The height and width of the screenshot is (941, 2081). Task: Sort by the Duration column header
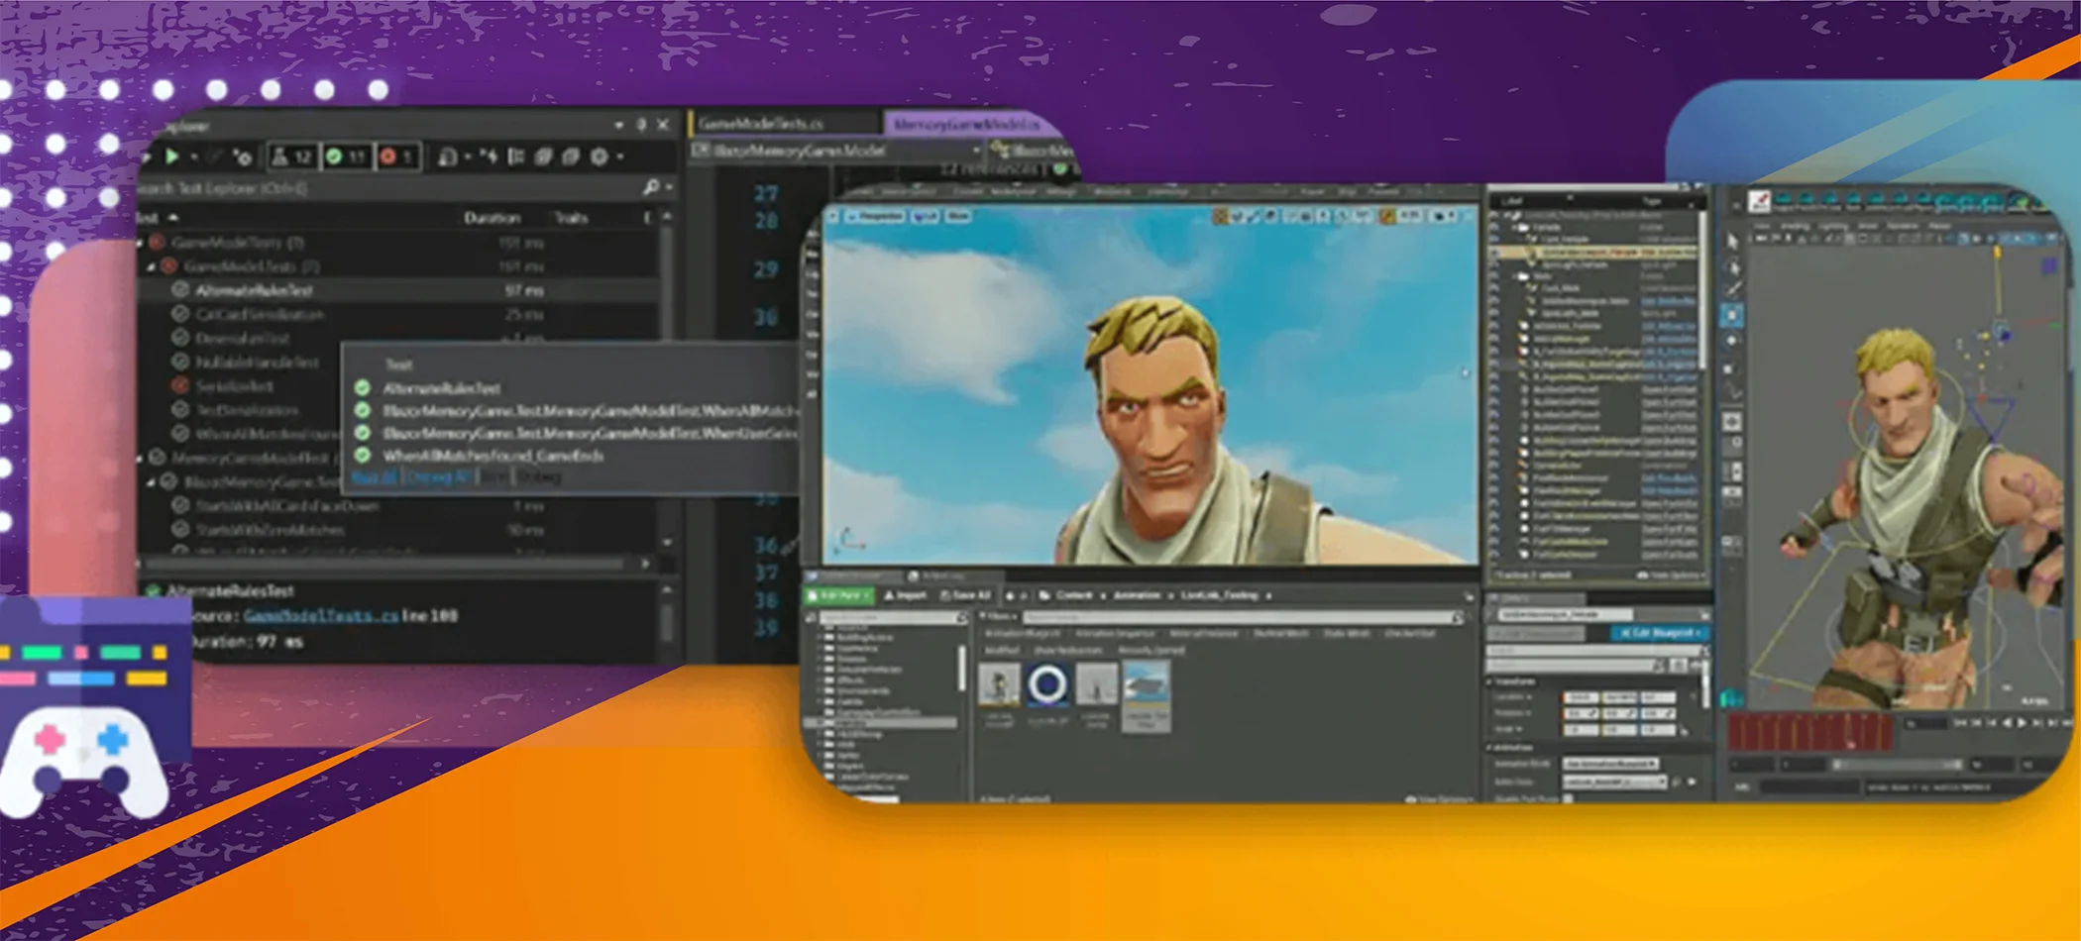492,218
